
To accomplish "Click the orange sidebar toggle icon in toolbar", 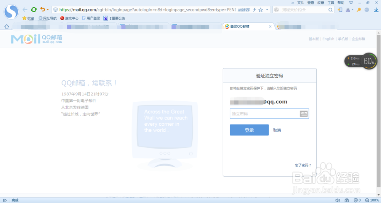I will click(340, 10).
